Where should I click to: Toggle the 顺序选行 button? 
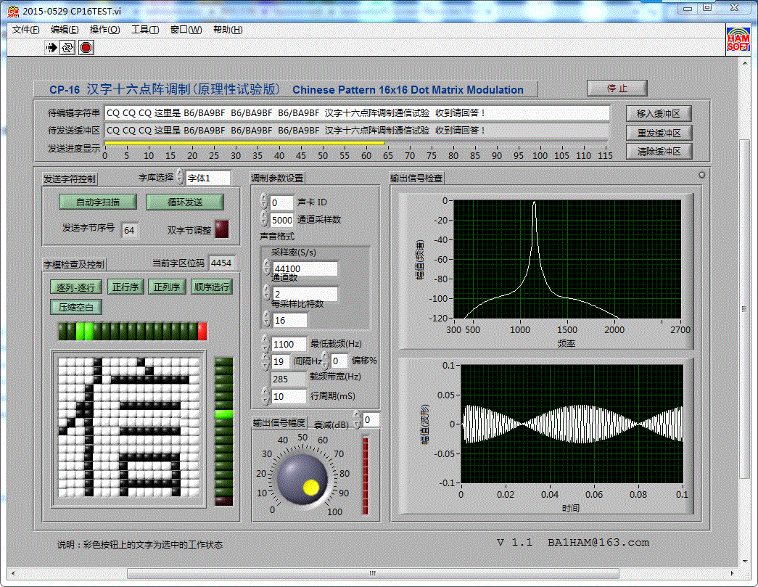coord(211,287)
